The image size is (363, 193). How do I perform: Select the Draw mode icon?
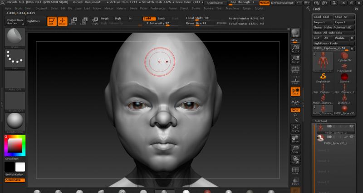63,21
